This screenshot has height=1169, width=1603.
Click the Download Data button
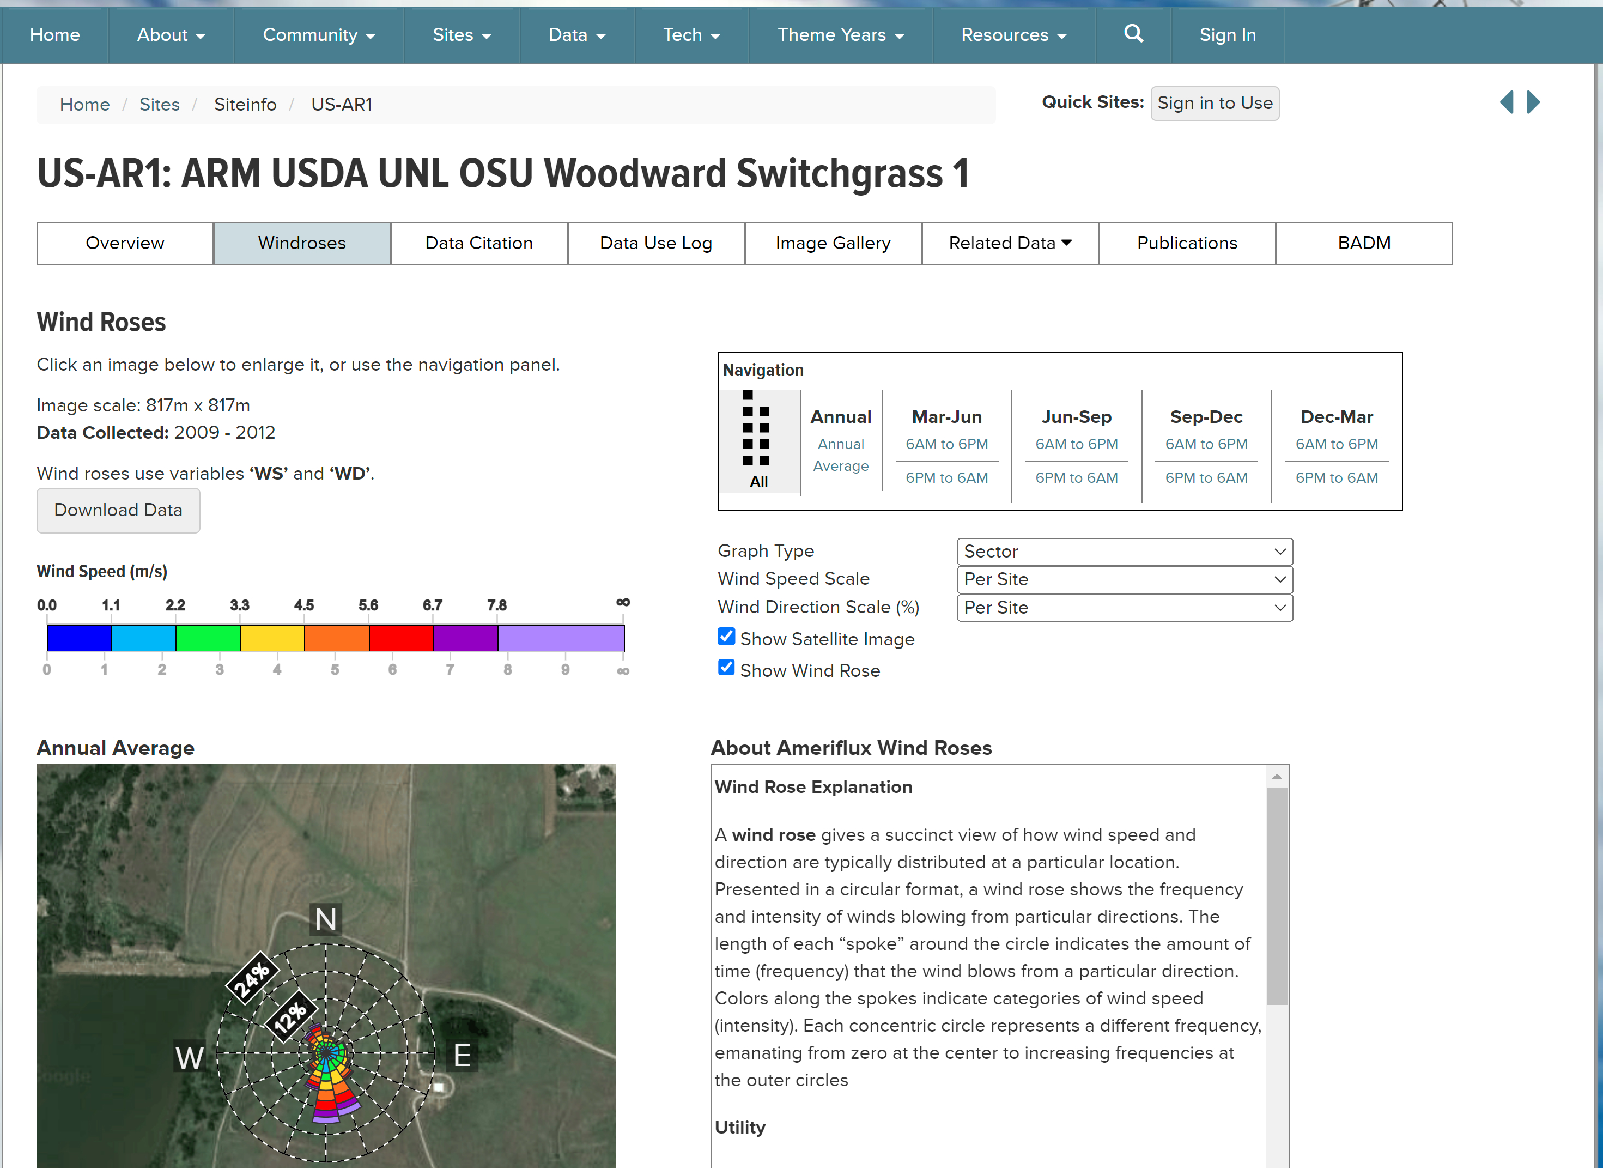[x=118, y=510]
